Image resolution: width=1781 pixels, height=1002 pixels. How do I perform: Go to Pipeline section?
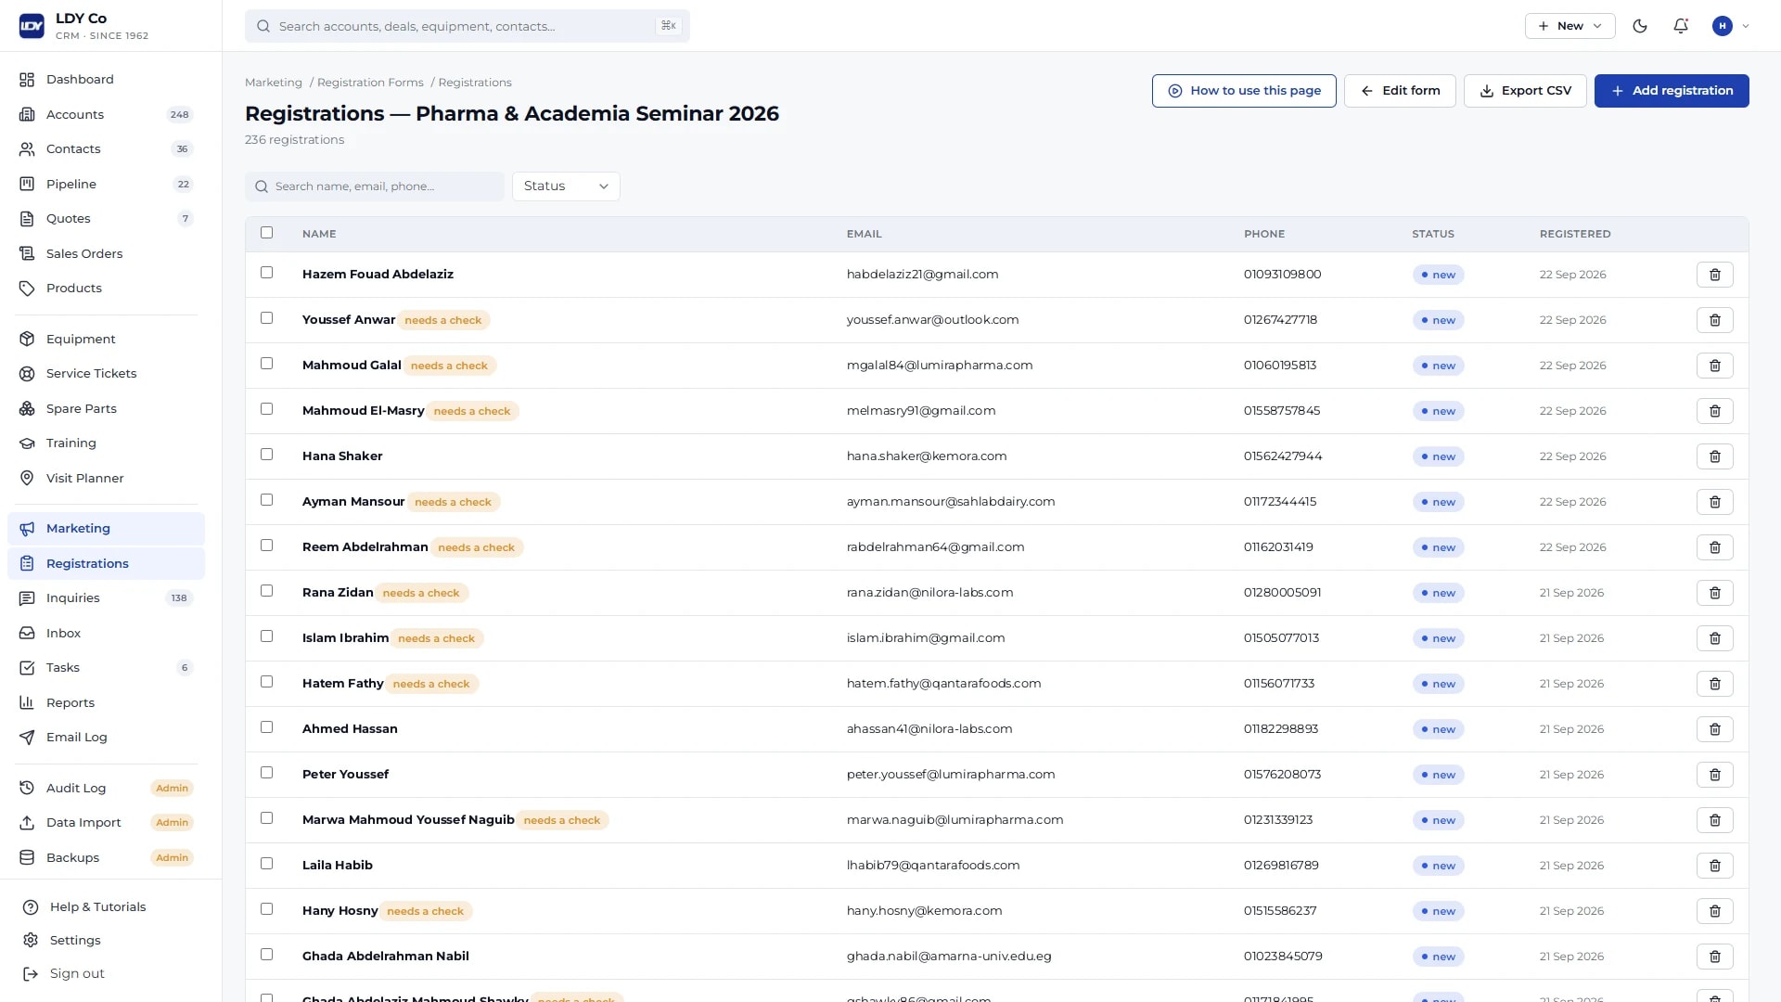click(106, 184)
